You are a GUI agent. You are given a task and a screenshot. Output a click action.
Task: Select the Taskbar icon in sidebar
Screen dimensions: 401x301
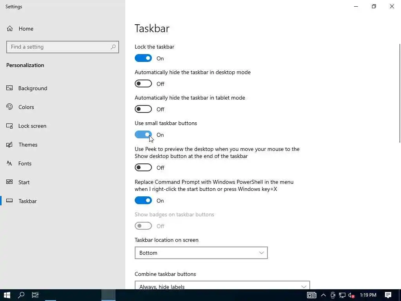(9, 201)
